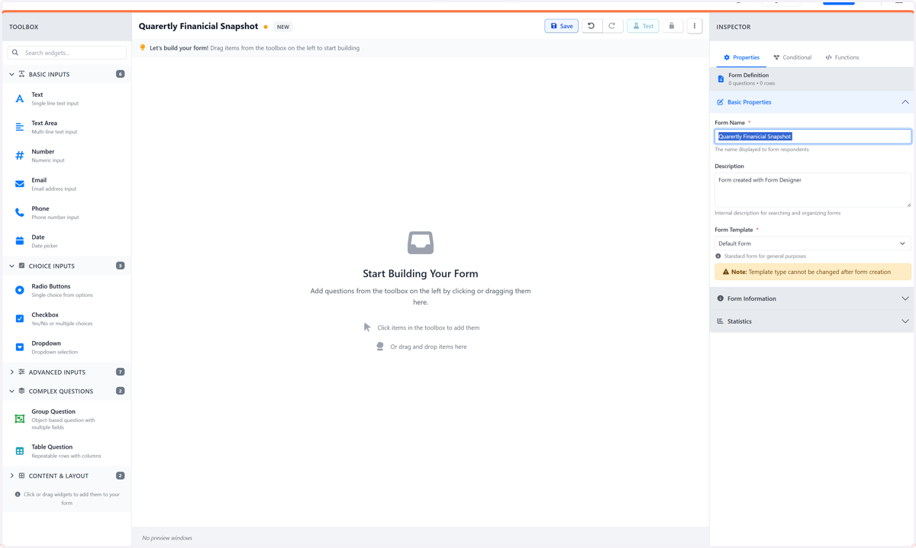Add a Text single line input widget
916x548 pixels.
click(x=66, y=98)
